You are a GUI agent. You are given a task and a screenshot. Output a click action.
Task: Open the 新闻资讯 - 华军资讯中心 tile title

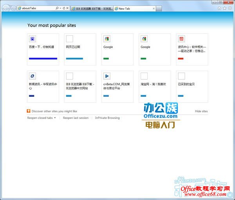tap(43, 86)
